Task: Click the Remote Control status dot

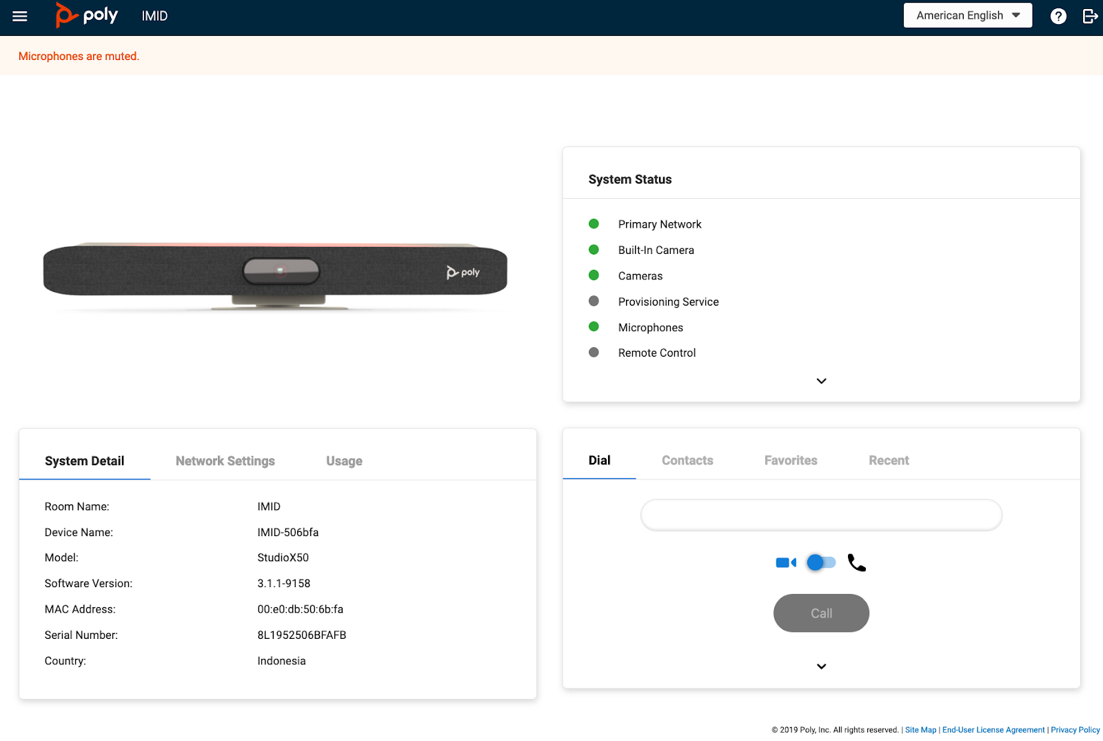Action: 594,352
